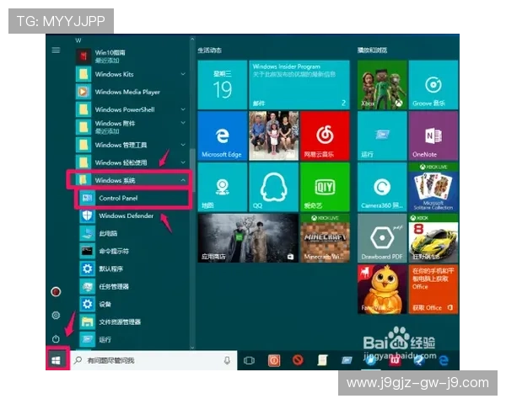Open the Drawboard PDF tile
Image resolution: width=506 pixels, height=404 pixels.
381,239
